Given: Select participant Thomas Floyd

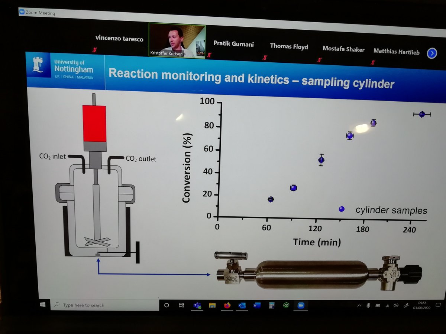Looking at the screenshot, I should 289,46.
